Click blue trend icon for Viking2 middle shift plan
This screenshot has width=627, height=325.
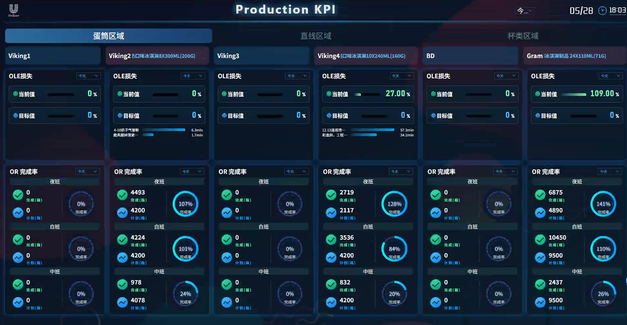point(122,302)
